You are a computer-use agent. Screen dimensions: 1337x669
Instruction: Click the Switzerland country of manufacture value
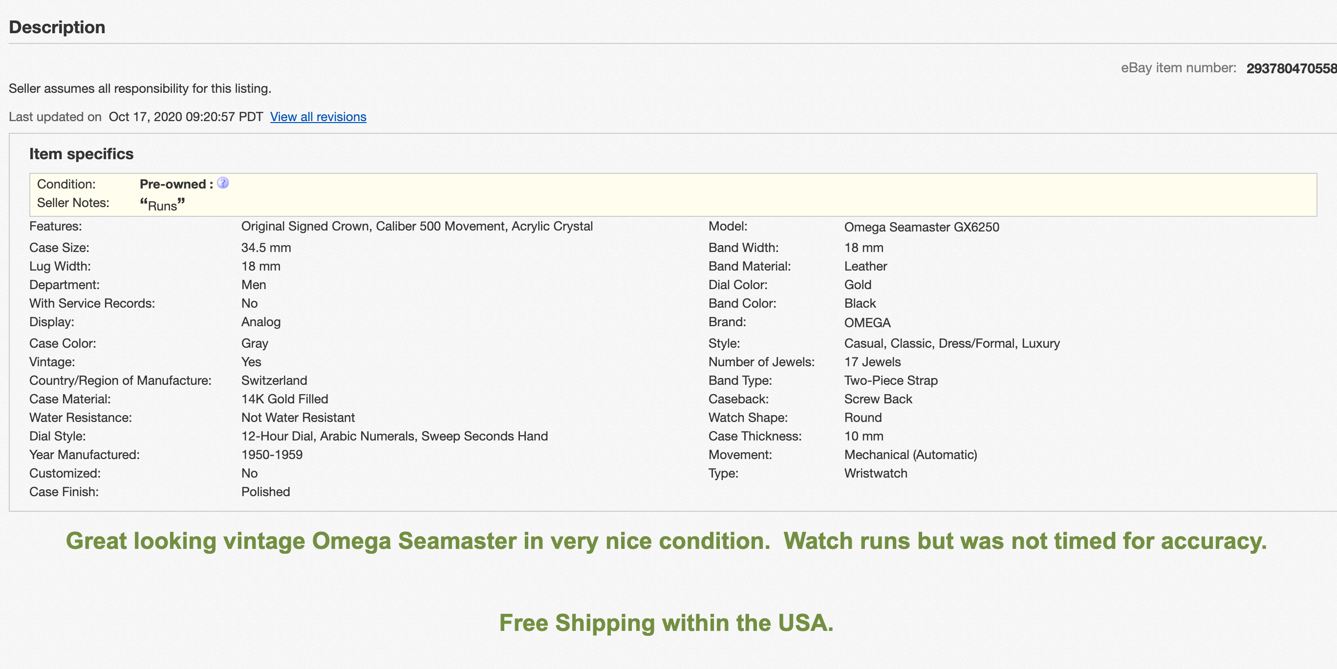(274, 380)
